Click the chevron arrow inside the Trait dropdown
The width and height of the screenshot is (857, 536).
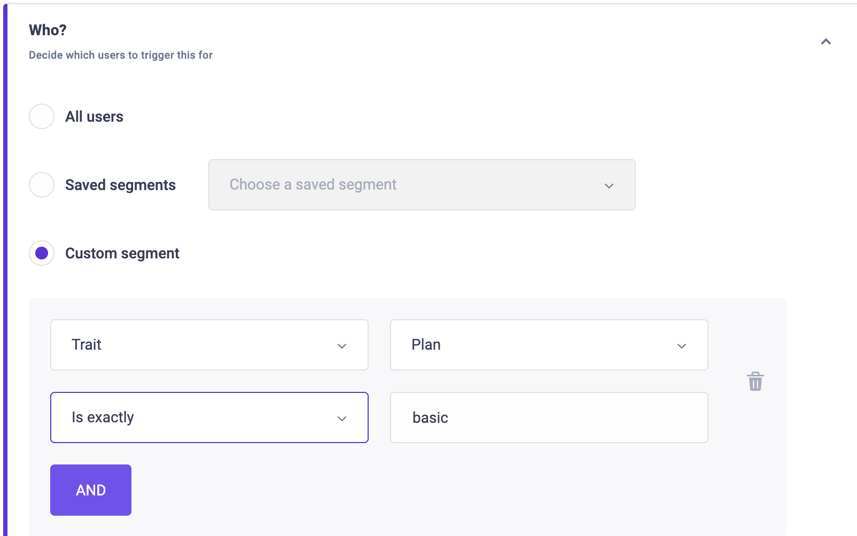[342, 346]
